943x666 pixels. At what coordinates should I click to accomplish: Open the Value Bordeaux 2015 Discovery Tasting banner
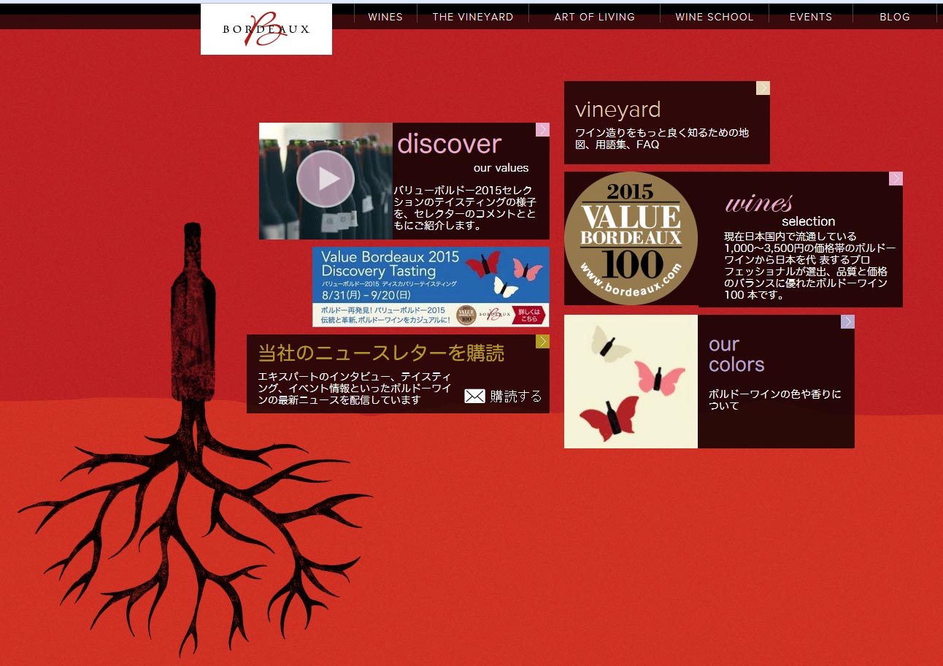click(x=431, y=286)
